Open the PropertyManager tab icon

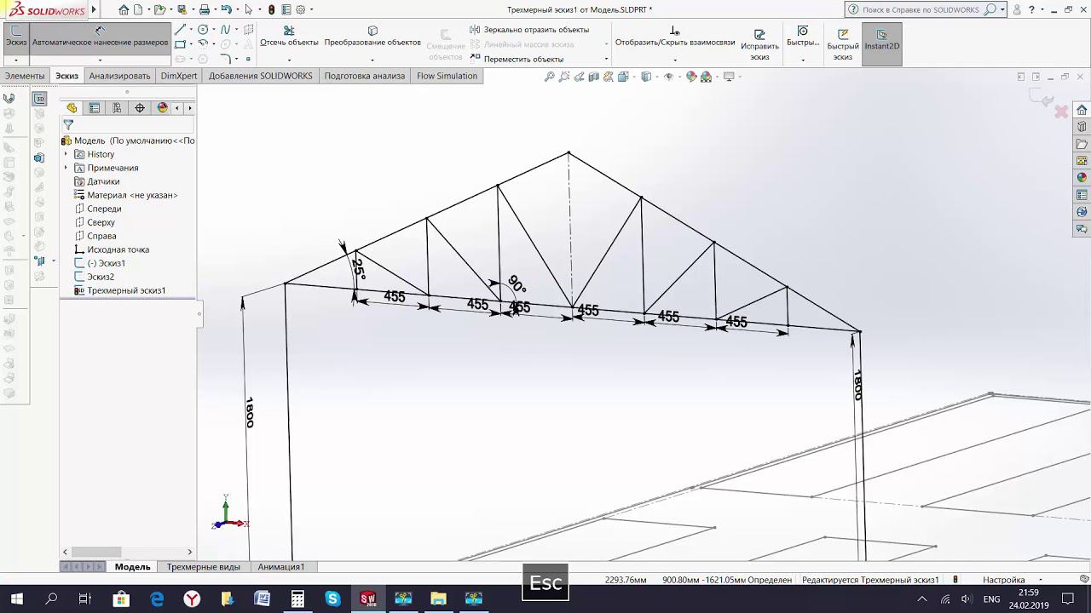[95, 108]
